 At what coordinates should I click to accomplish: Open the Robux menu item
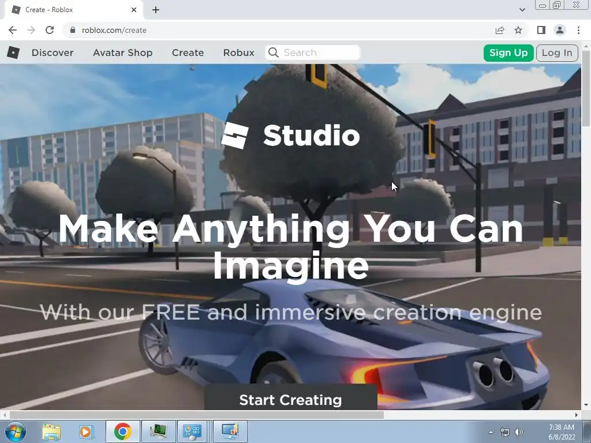[238, 52]
